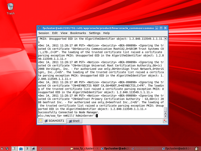
Task: Open the View menu
Action: [64, 33]
